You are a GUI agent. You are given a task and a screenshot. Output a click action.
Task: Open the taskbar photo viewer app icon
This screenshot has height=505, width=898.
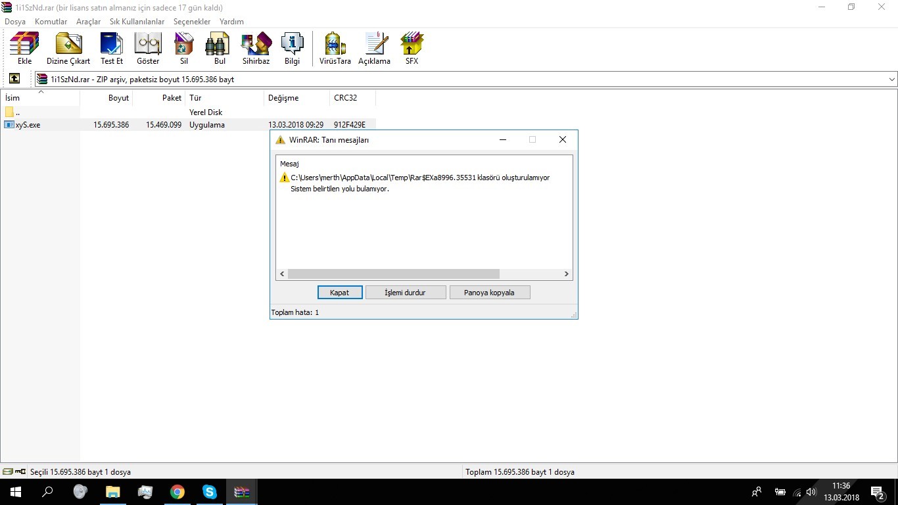145,492
